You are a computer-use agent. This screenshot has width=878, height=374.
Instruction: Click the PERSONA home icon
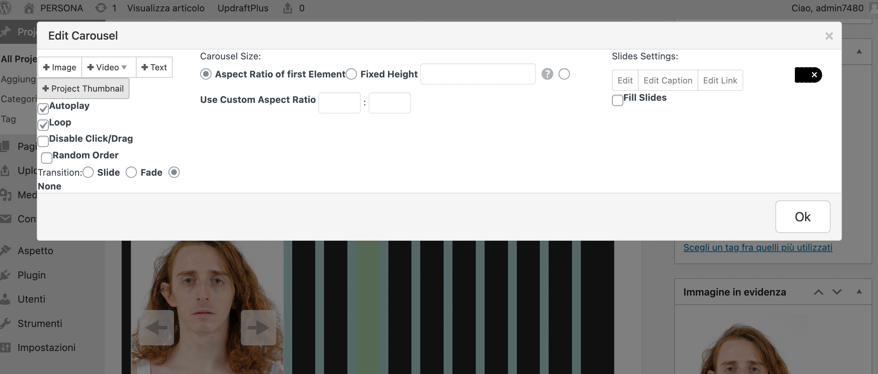click(29, 8)
